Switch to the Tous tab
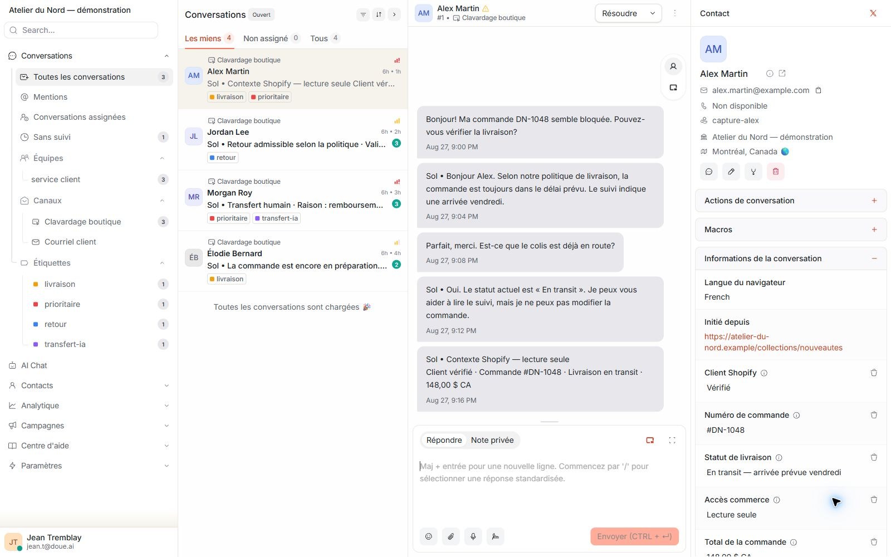This screenshot has width=891, height=557. [325, 38]
